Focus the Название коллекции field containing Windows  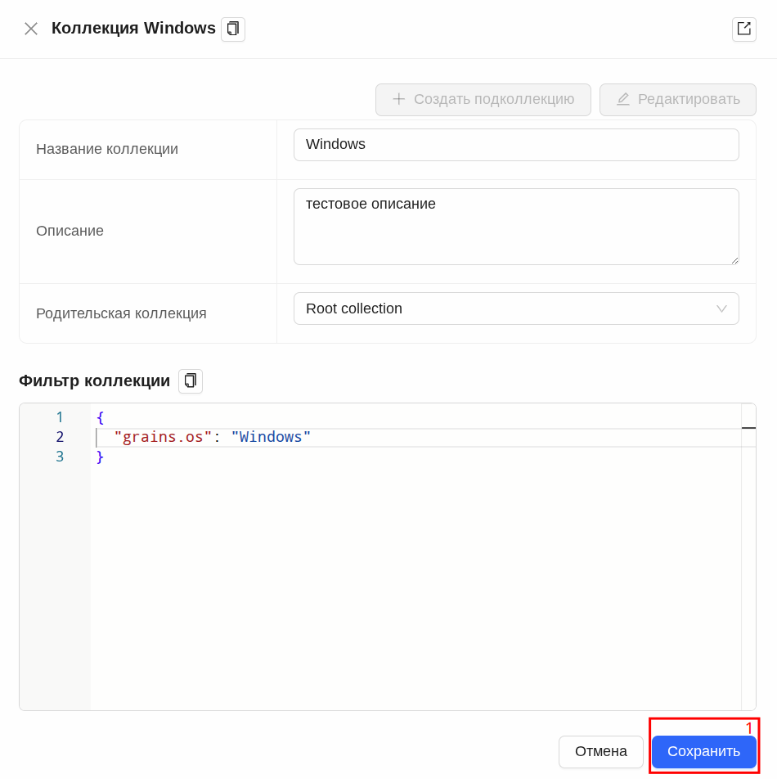(x=516, y=145)
